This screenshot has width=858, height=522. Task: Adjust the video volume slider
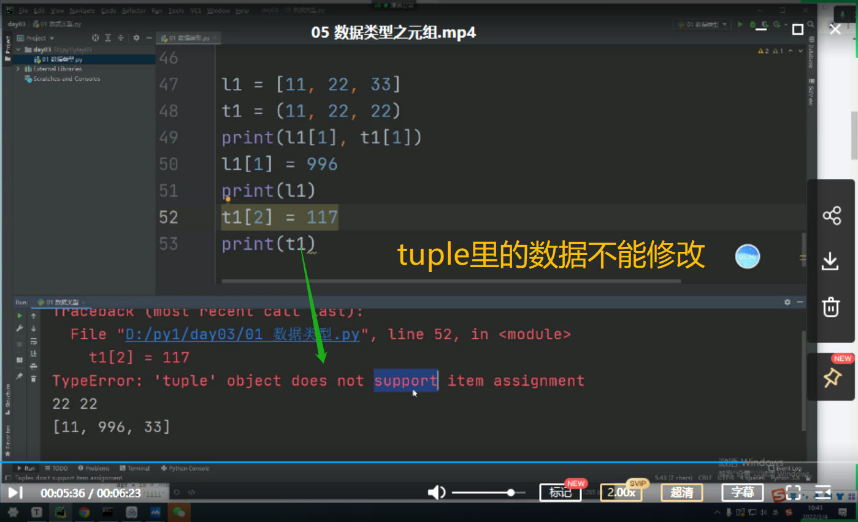(x=488, y=493)
